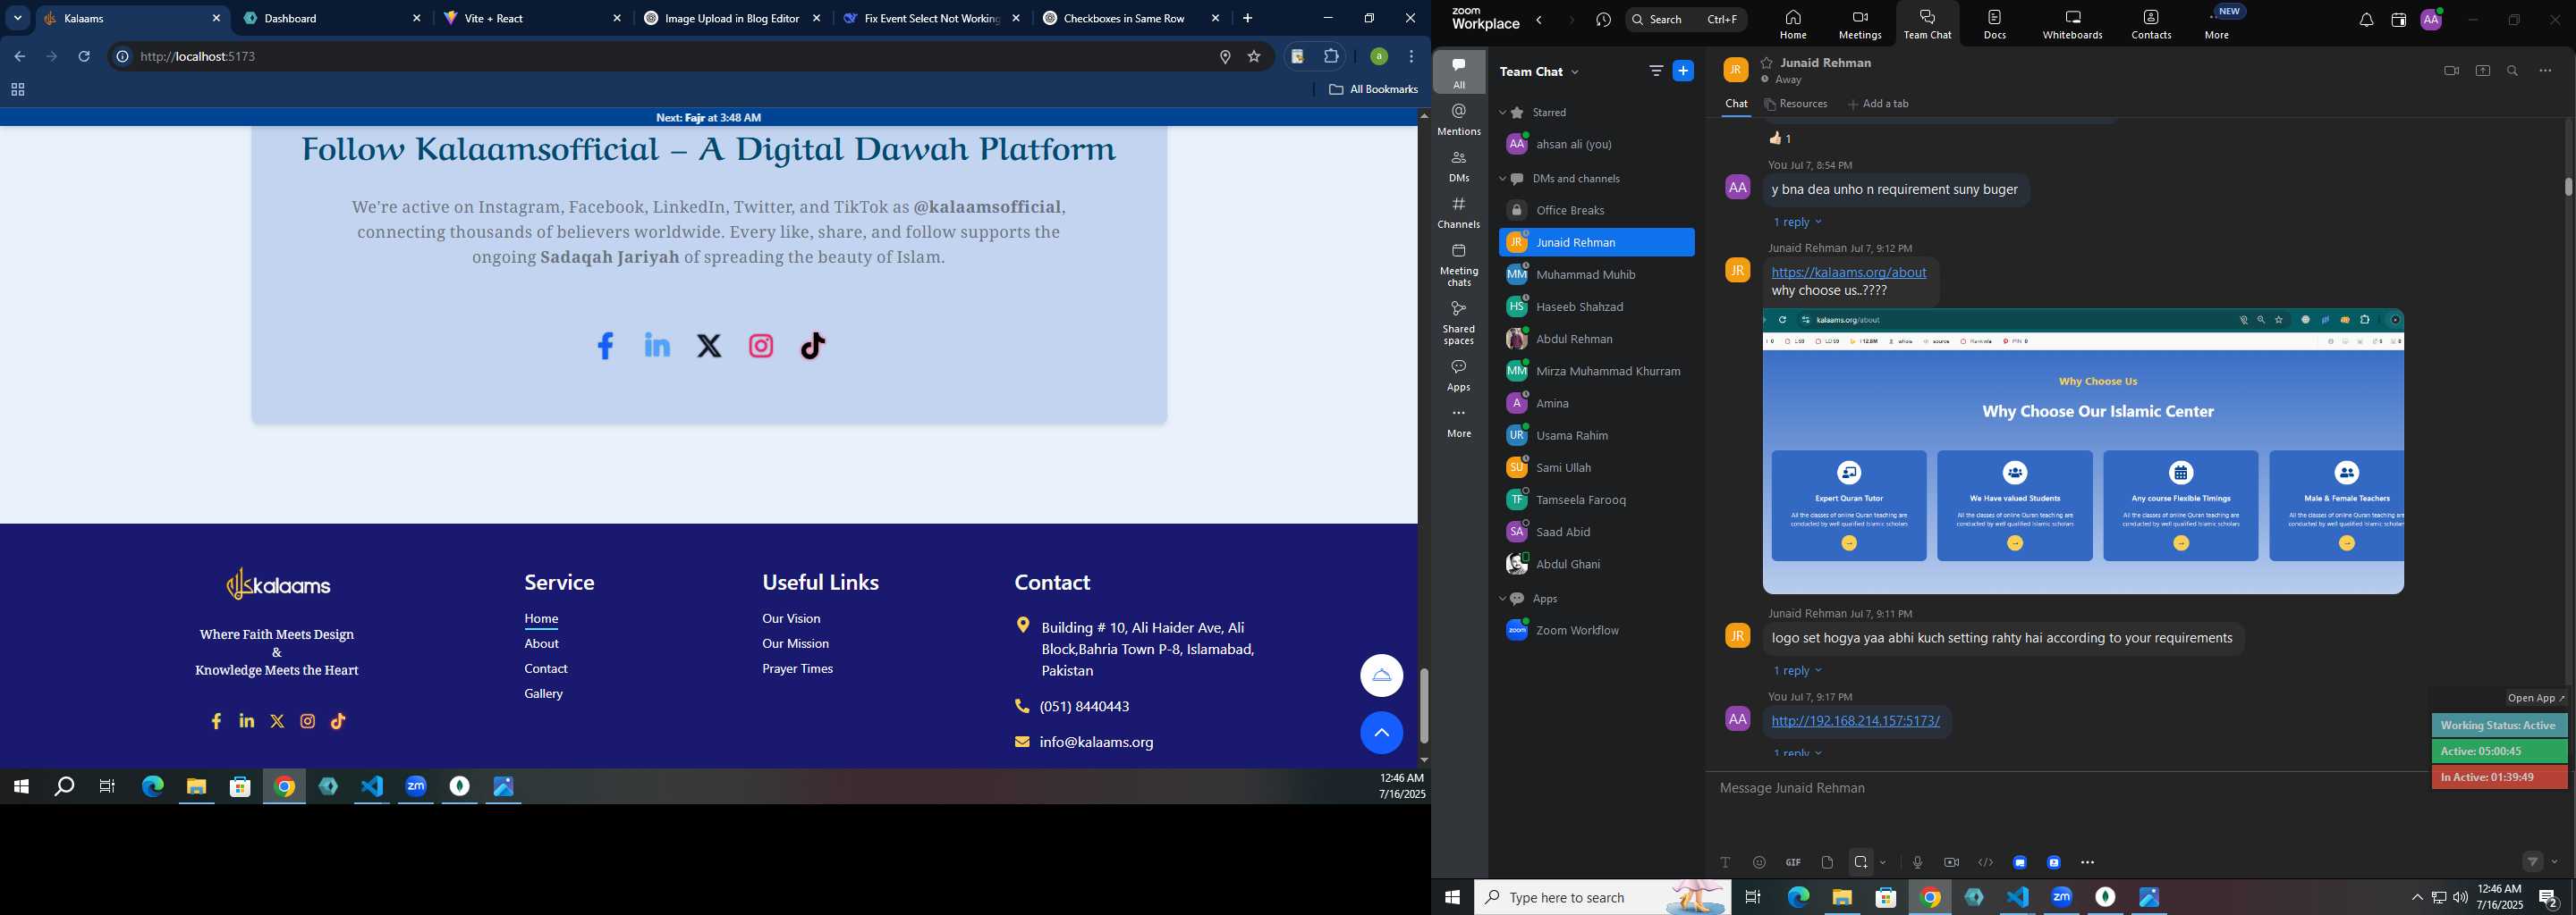The image size is (2576, 915).
Task: Open Shared spaces in Zoom sidebar
Action: pos(1459,323)
